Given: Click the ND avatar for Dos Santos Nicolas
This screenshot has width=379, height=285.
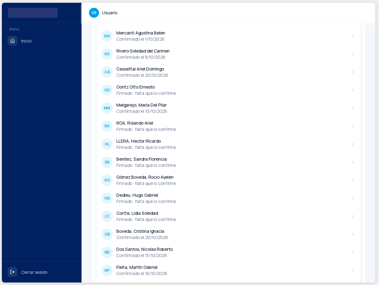Looking at the screenshot, I should click(107, 252).
